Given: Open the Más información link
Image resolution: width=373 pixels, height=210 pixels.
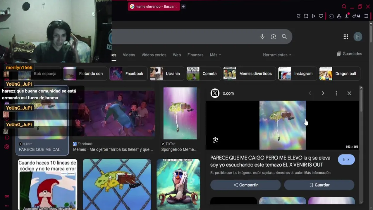Looking at the screenshot, I should tap(317, 173).
